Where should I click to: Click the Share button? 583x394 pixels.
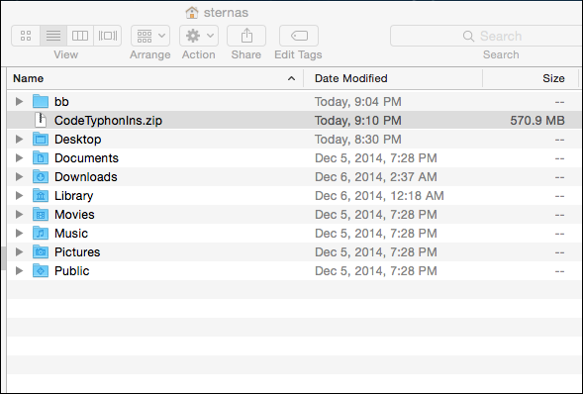(x=246, y=36)
